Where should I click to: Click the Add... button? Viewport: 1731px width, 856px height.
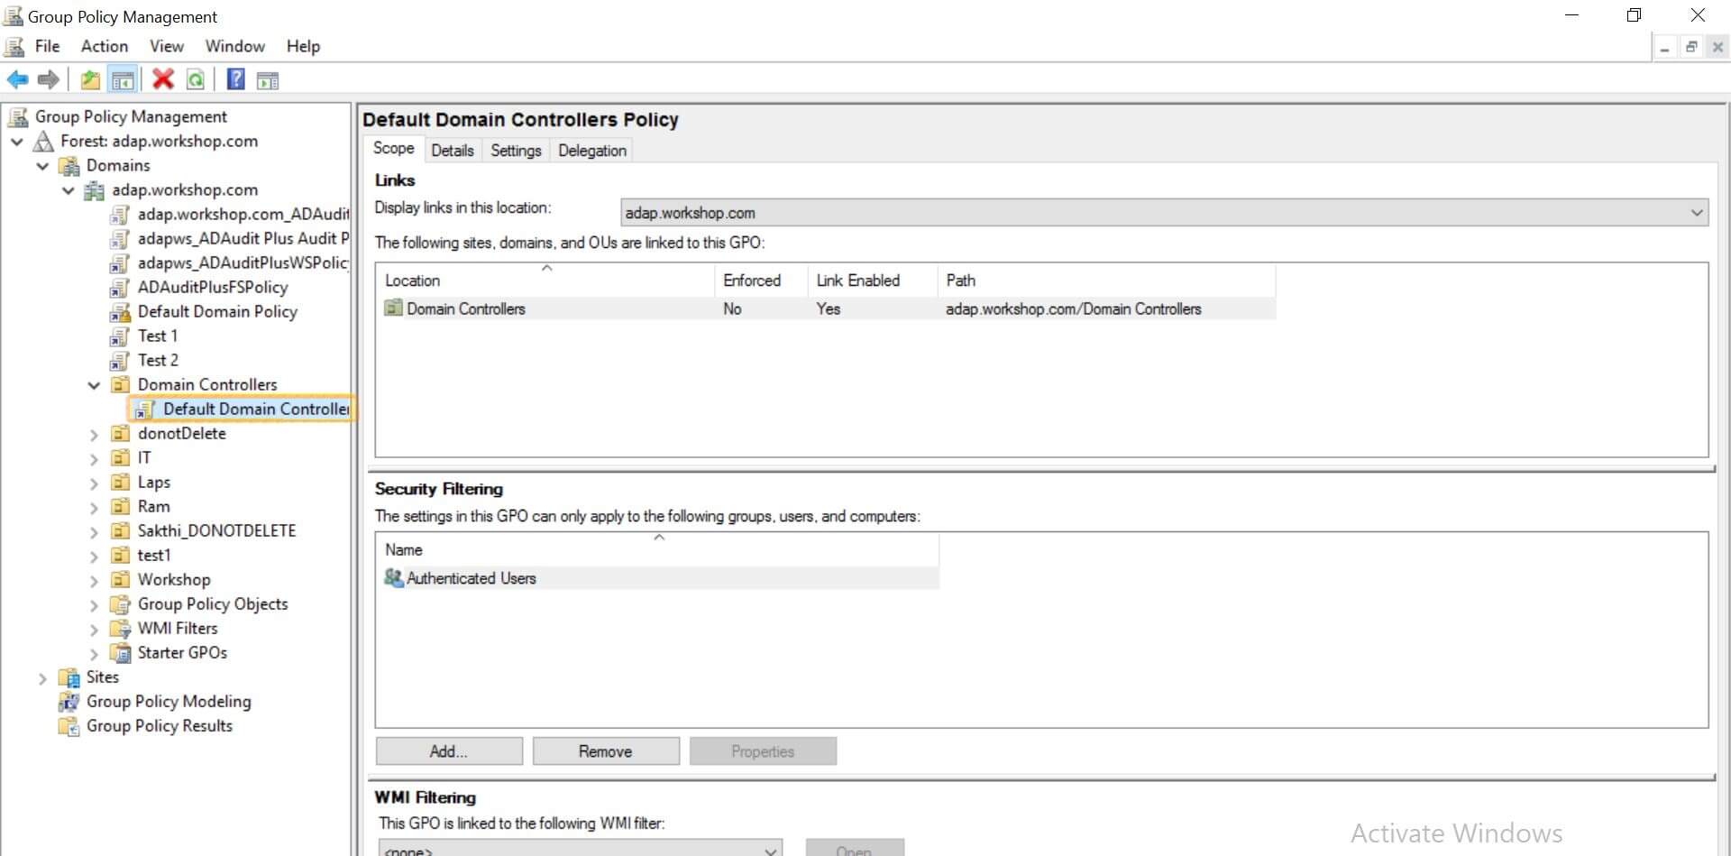(448, 751)
